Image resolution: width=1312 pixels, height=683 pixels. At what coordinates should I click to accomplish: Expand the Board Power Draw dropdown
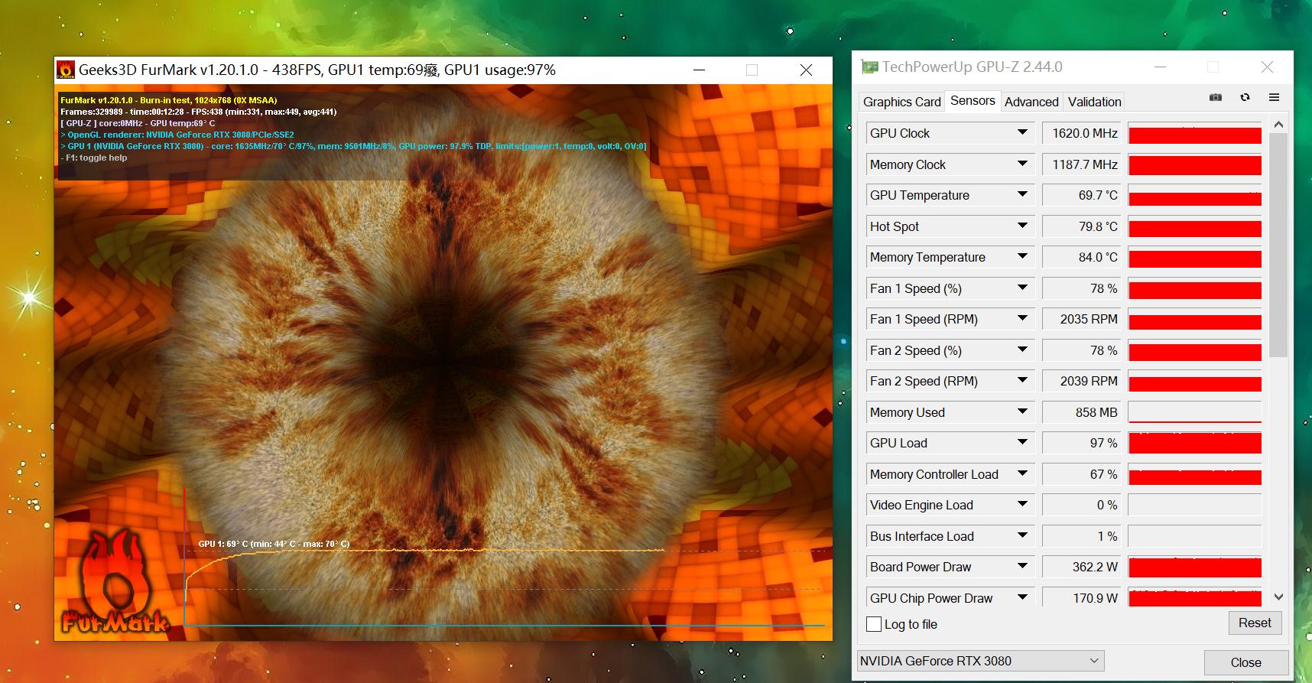tap(1022, 567)
